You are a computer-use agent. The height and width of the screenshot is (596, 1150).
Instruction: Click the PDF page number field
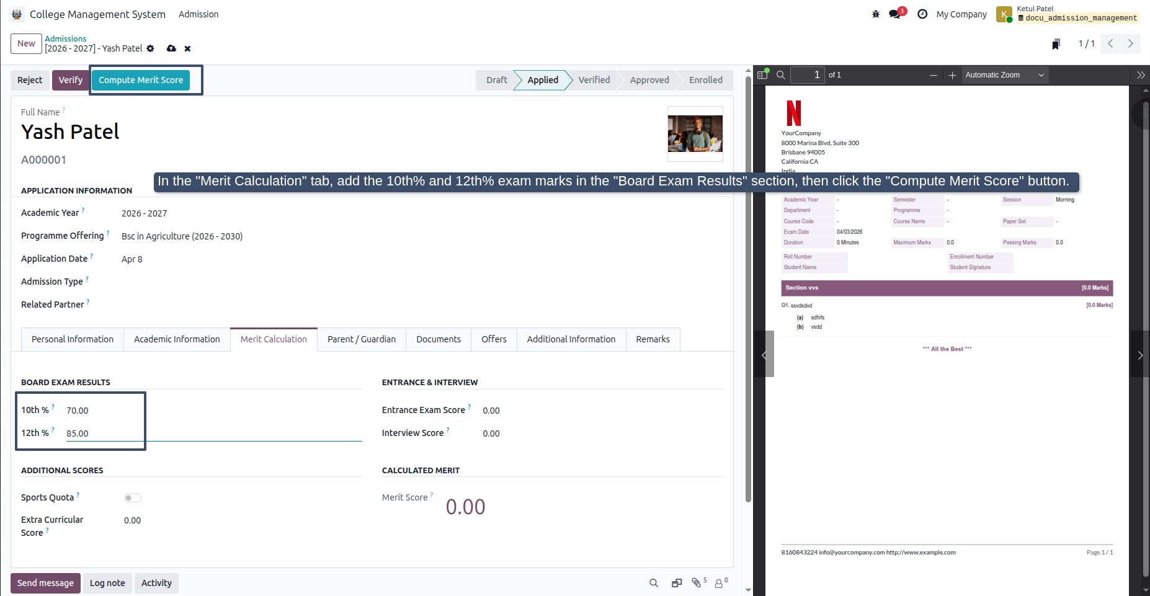tap(808, 75)
